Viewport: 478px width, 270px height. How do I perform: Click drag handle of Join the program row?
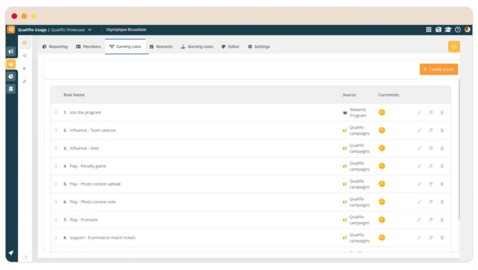(56, 113)
